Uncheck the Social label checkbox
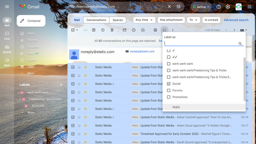 pyautogui.click(x=169, y=84)
